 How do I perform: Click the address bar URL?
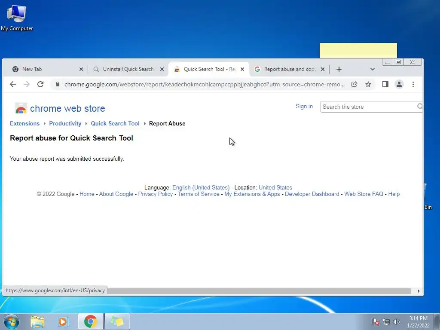(204, 84)
